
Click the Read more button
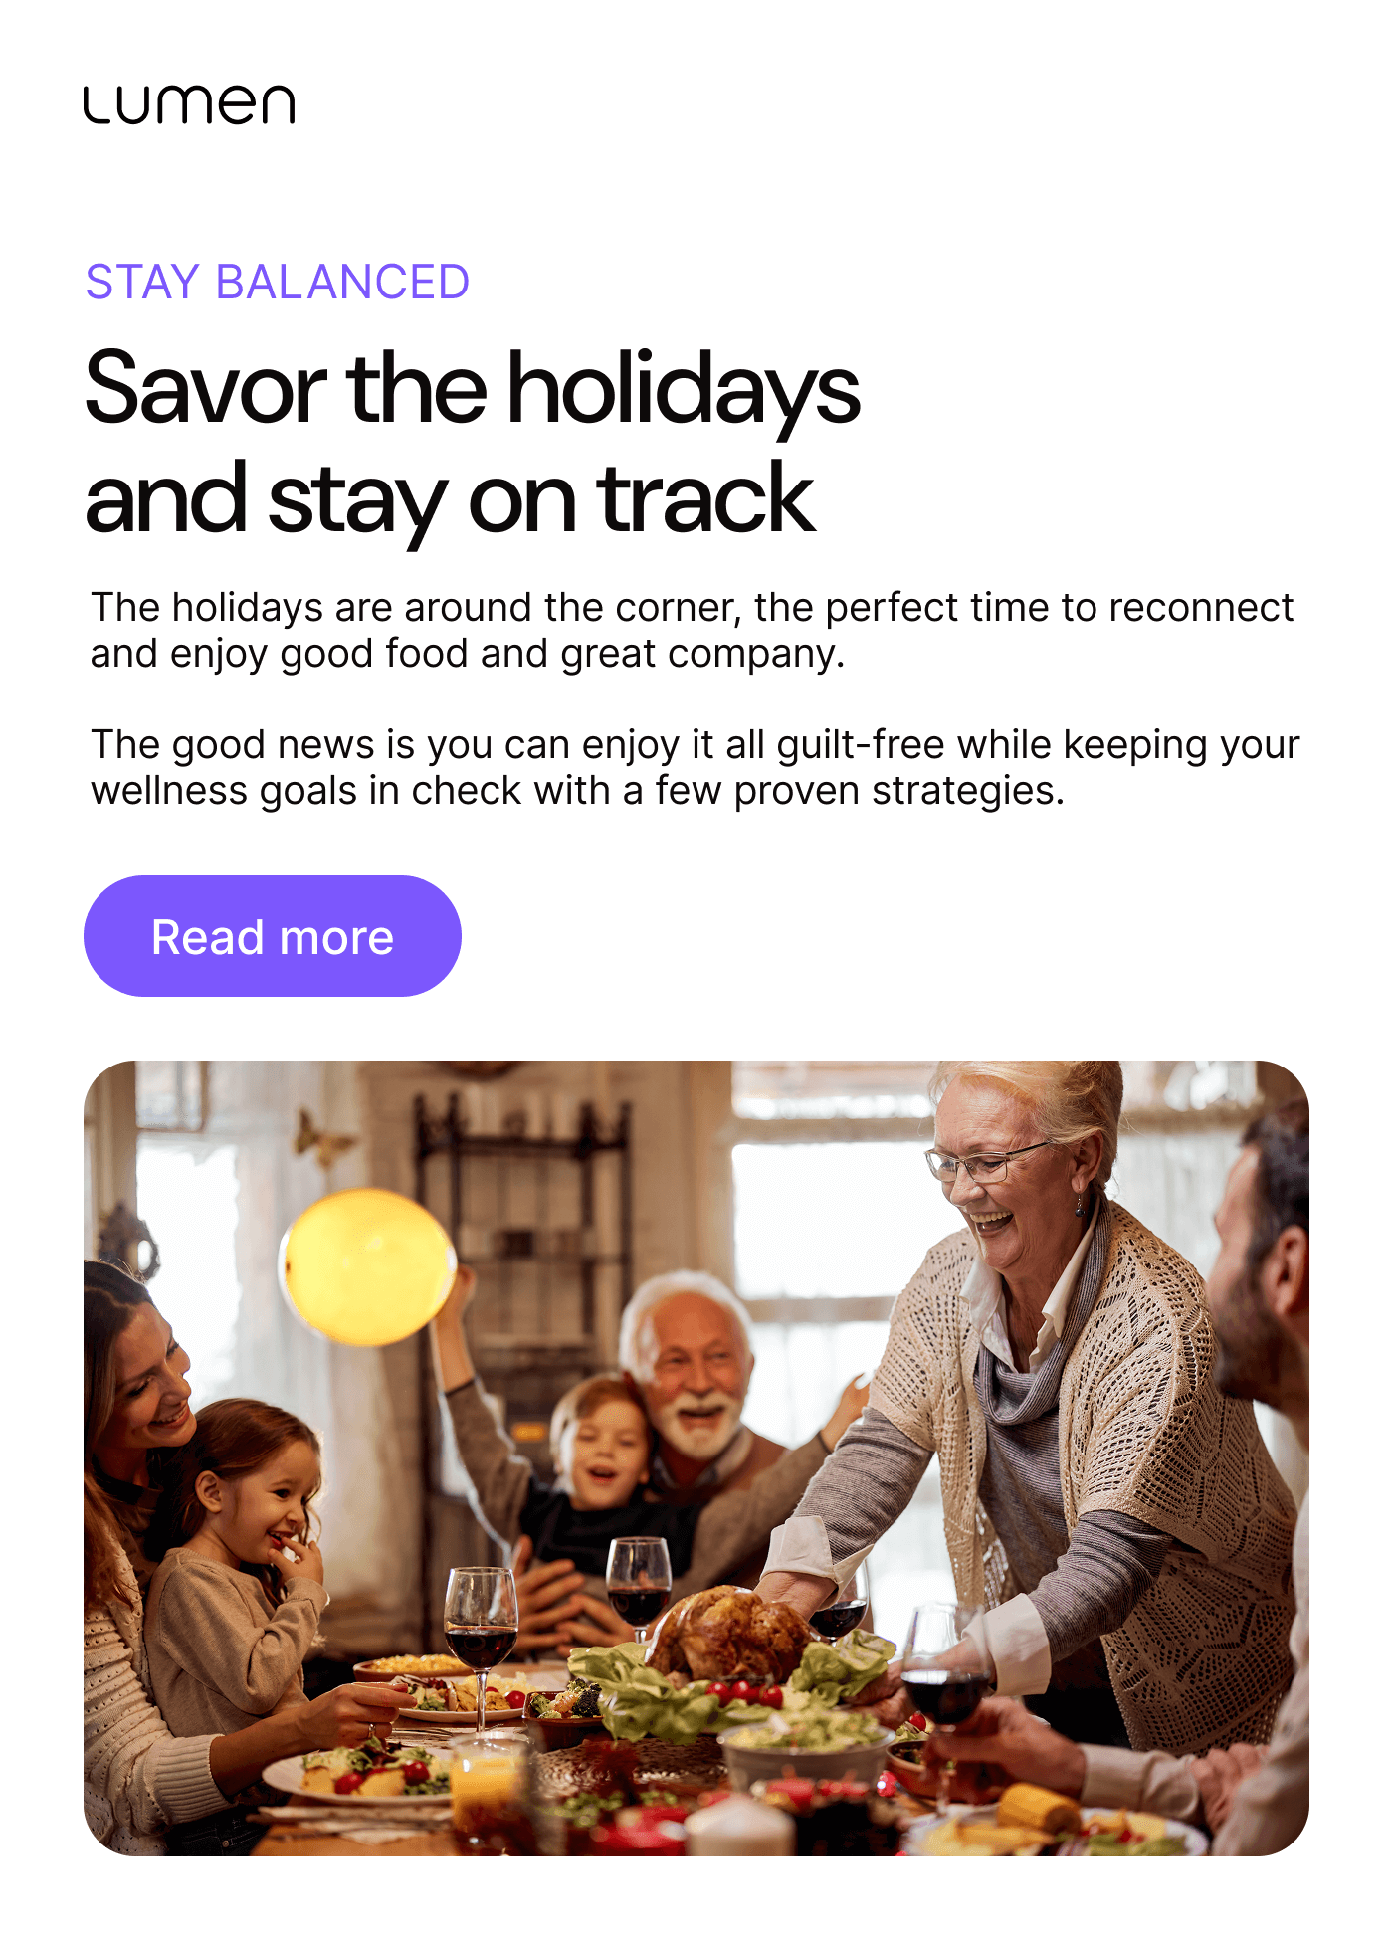[x=273, y=936]
